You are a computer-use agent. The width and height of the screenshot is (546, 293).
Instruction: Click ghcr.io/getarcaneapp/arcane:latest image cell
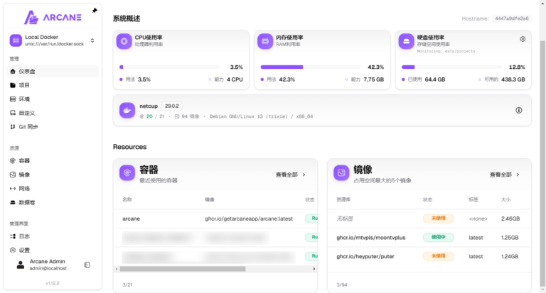click(x=249, y=219)
